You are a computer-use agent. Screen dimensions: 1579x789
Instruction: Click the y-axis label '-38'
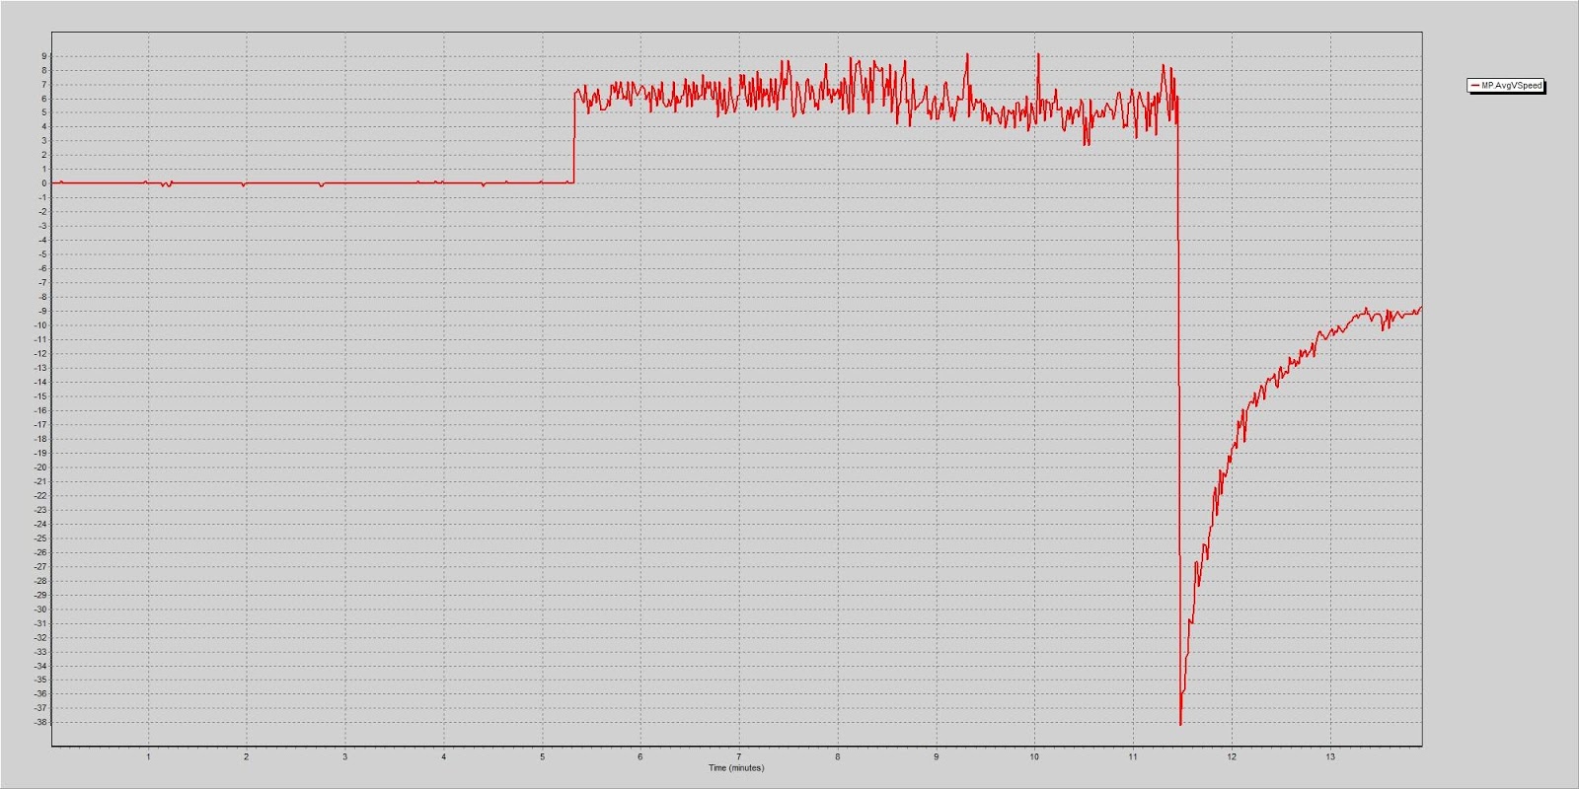pos(40,722)
